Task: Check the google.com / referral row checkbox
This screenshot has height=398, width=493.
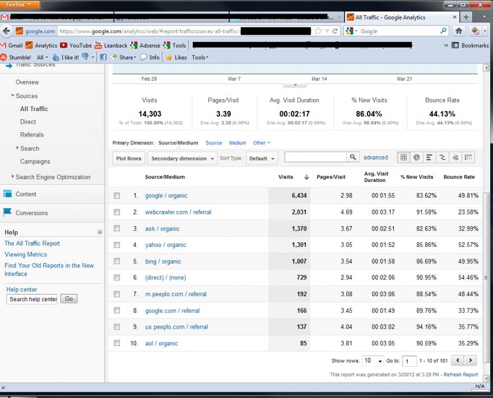Action: [x=117, y=310]
